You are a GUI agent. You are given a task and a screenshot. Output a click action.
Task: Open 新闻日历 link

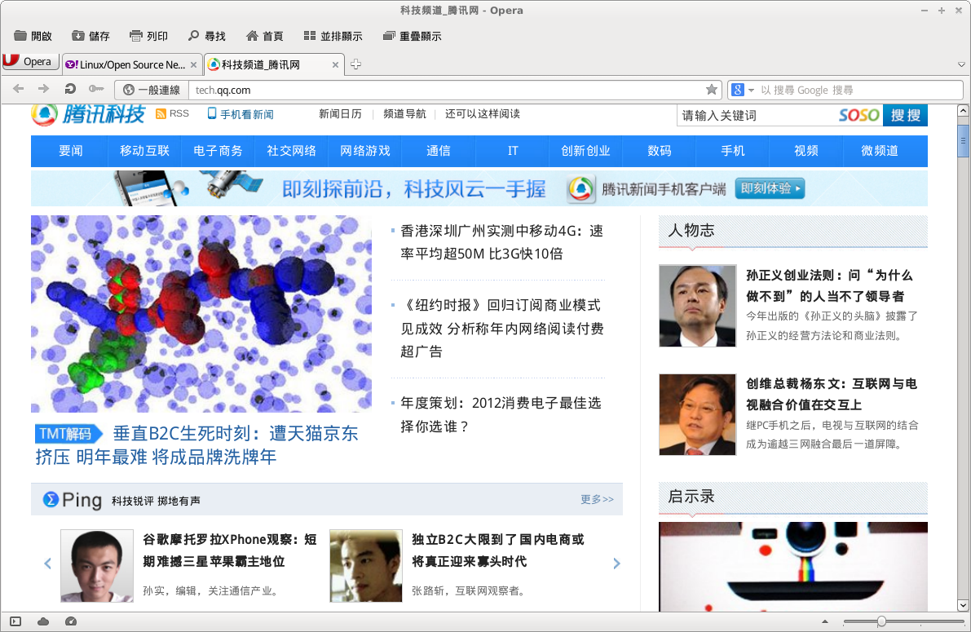pos(340,114)
